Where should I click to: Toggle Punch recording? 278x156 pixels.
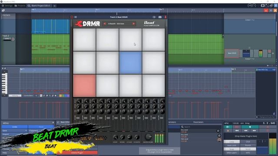[x=248, y=146]
